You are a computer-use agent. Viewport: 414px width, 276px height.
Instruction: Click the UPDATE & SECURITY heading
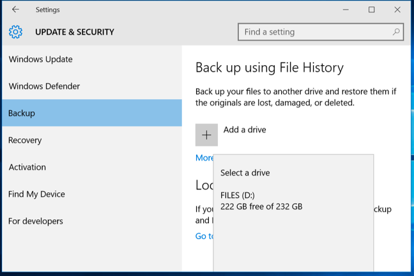pos(75,32)
